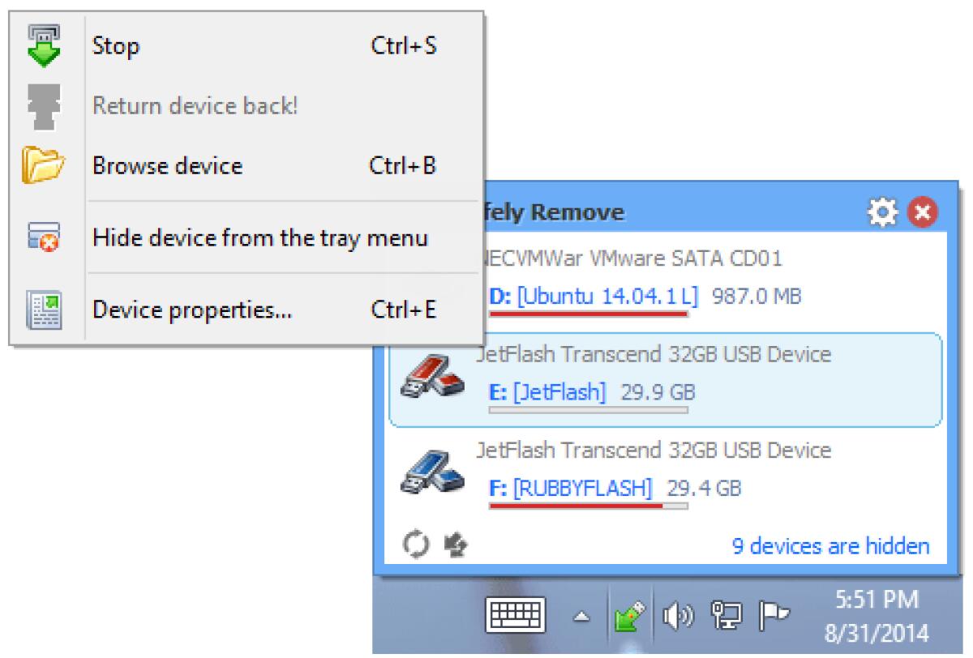Select the Stop icon in the context menu
The width and height of the screenshot is (973, 658).
[x=45, y=45]
